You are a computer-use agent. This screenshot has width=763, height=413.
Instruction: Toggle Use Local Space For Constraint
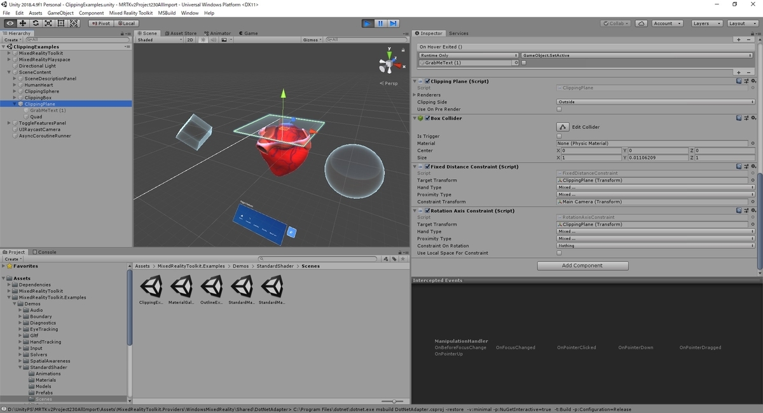pyautogui.click(x=559, y=253)
